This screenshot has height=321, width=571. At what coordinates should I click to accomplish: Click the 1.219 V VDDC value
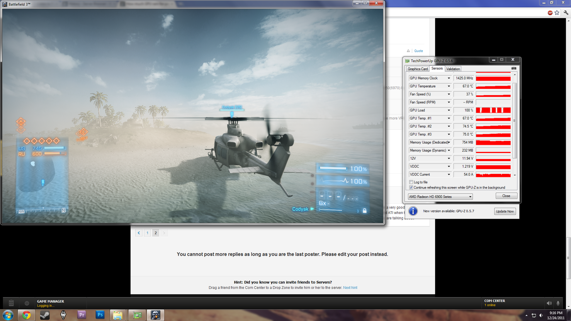click(x=464, y=166)
